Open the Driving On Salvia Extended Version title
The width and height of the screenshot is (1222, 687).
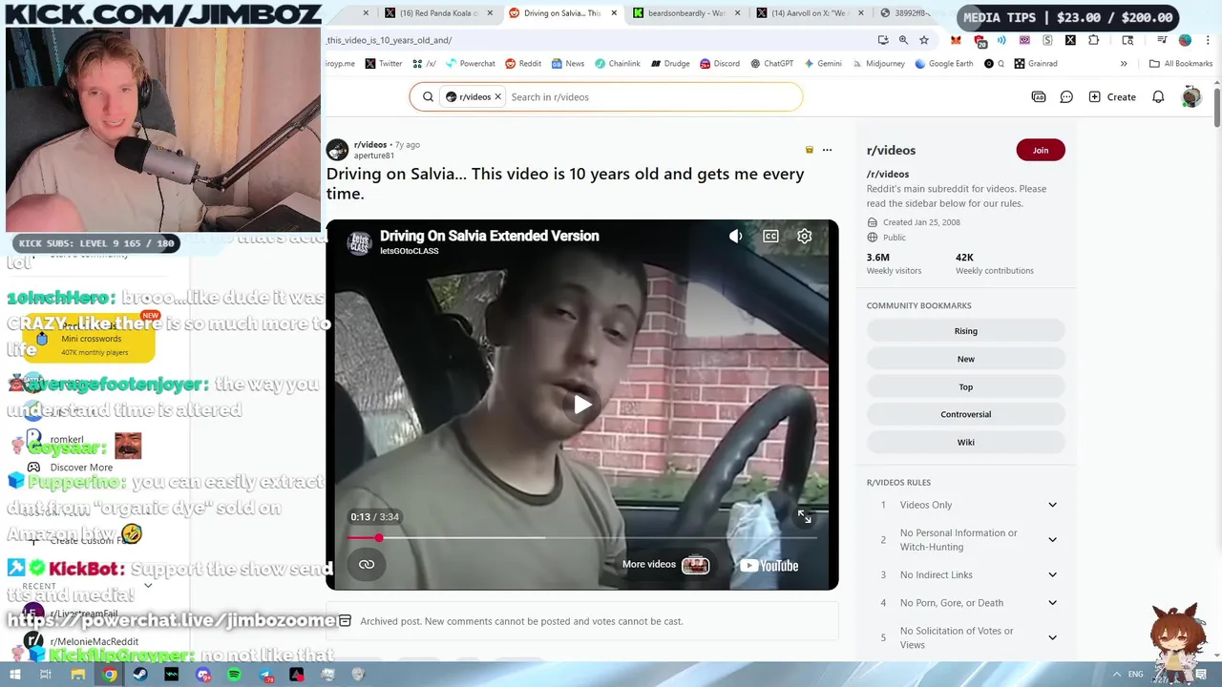click(490, 236)
